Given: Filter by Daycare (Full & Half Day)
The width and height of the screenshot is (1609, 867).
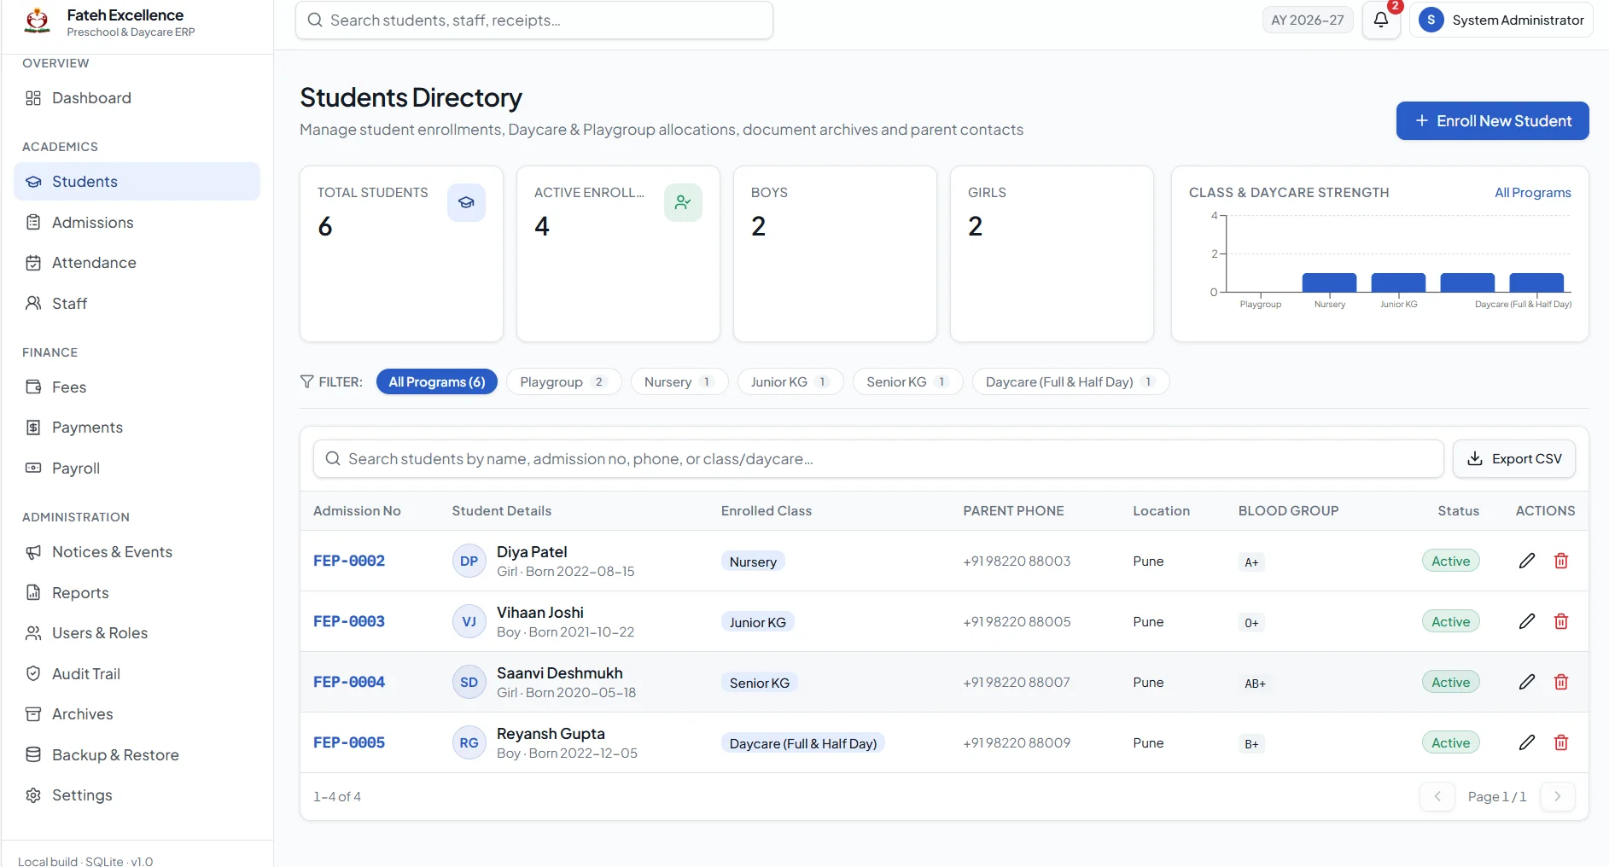Looking at the screenshot, I should (x=1070, y=381).
